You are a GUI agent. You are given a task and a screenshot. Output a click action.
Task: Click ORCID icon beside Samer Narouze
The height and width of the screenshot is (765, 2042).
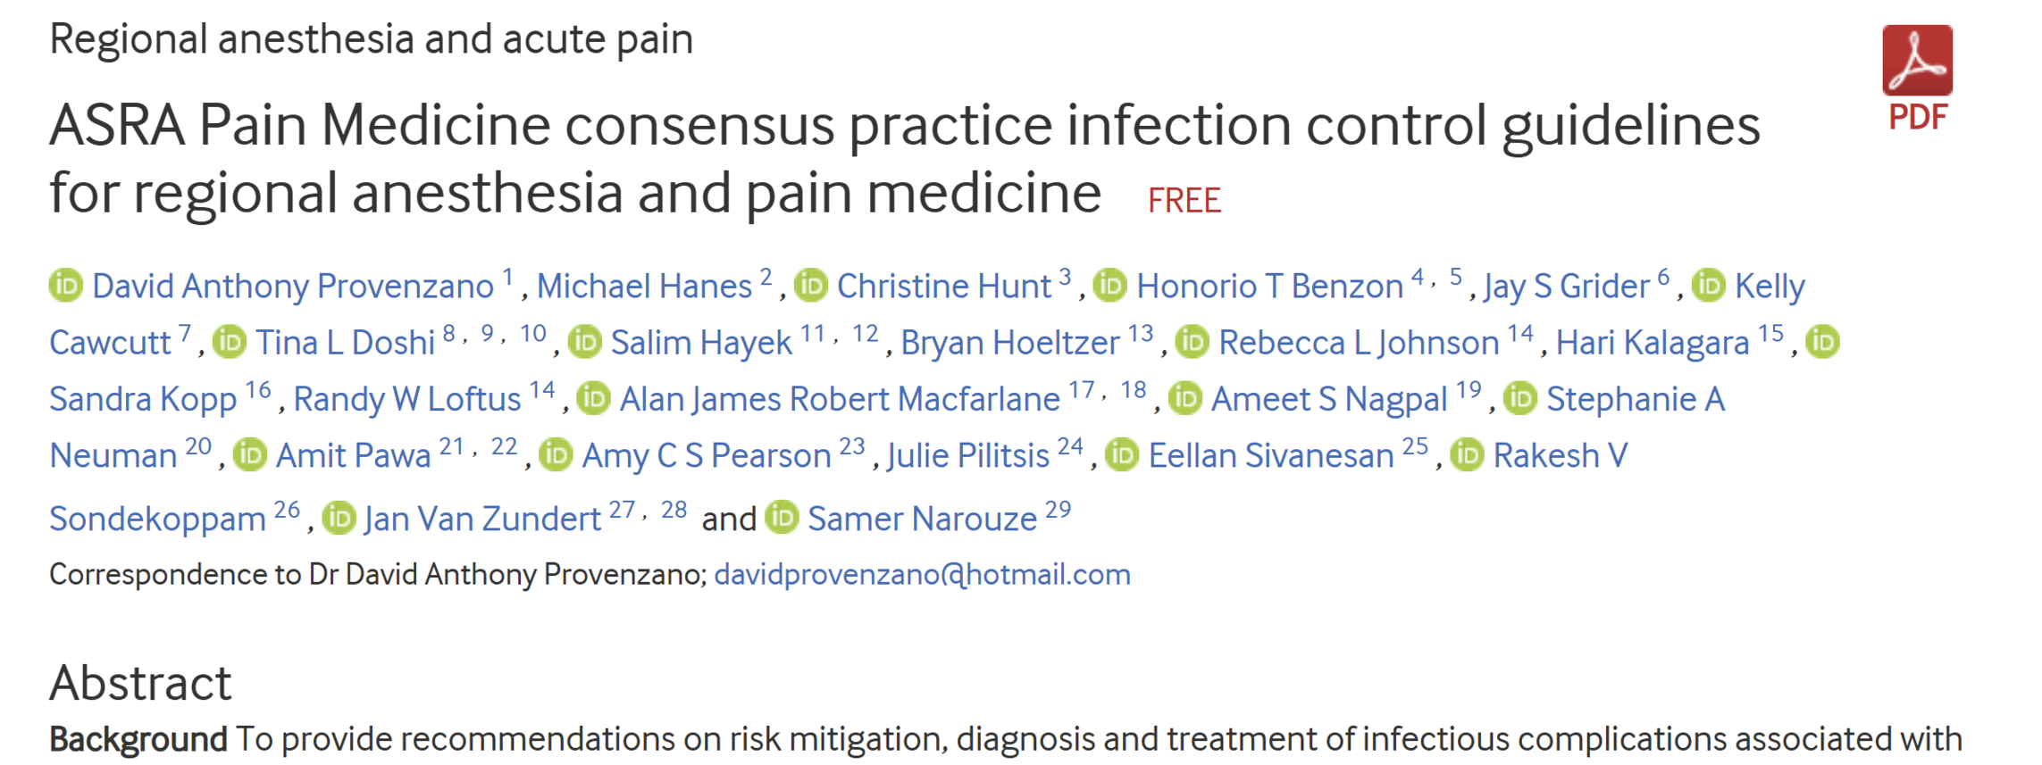point(782,518)
